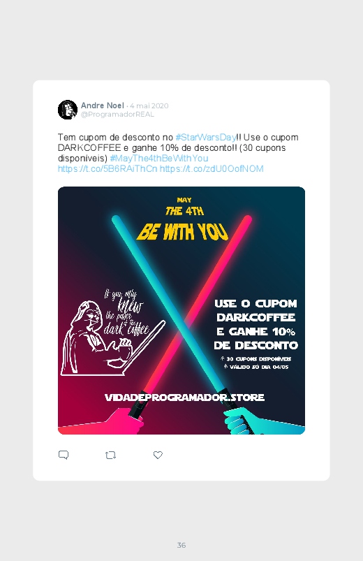
Task: Open the #MayThe4thBeWithYou hashtag
Action: tap(159, 158)
